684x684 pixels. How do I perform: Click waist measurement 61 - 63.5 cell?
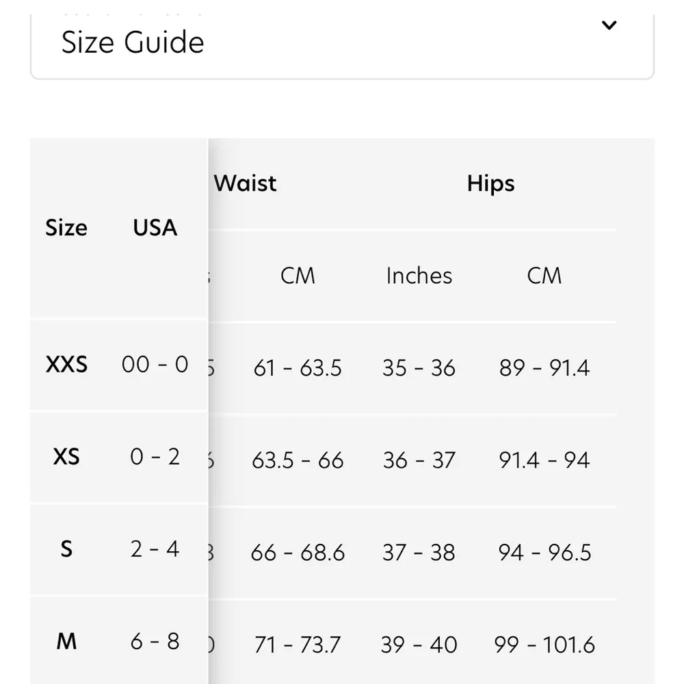298,368
